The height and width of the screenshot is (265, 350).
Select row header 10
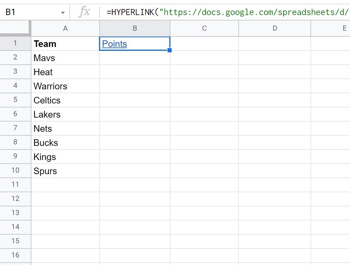tap(15, 171)
